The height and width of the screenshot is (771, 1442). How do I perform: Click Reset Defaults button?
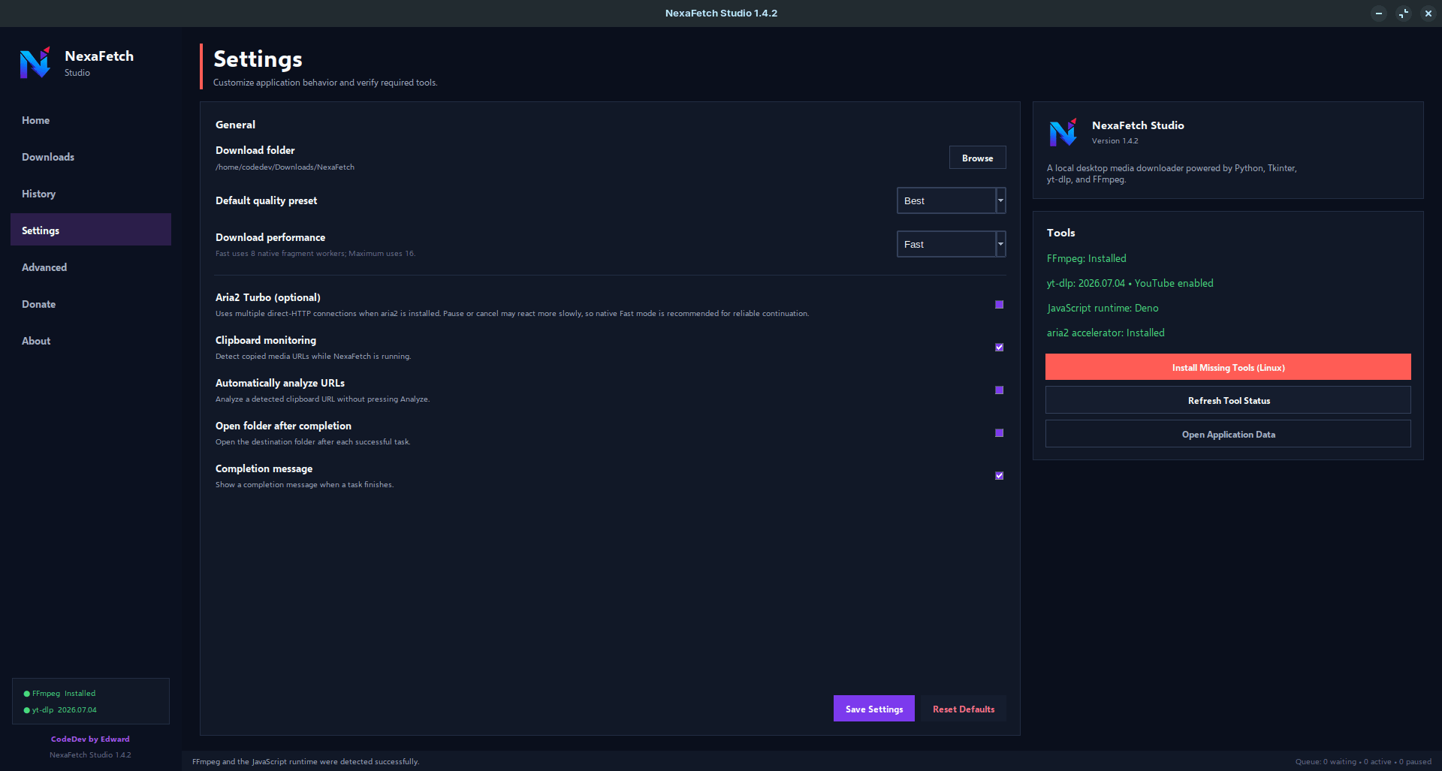tap(964, 709)
